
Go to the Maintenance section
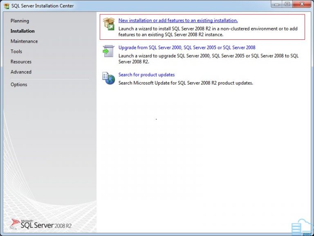click(x=24, y=41)
